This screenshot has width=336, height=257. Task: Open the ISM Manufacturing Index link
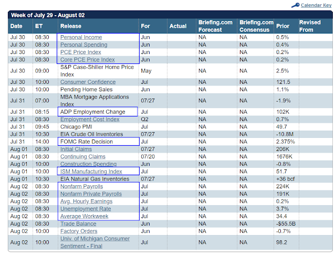tap(91, 172)
